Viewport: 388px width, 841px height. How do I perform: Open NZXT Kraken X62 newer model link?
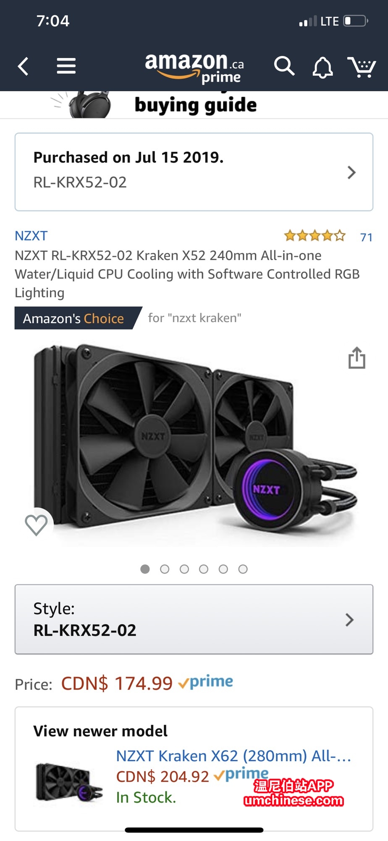[233, 756]
